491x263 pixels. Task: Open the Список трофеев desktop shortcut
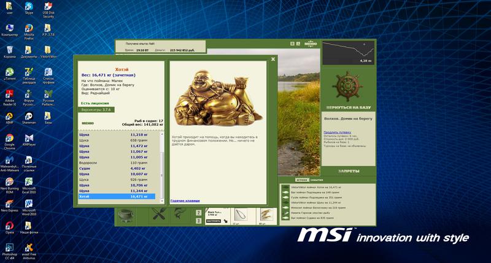[48, 75]
